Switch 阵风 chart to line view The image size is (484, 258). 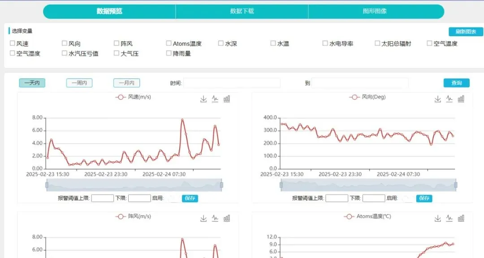[215, 219]
